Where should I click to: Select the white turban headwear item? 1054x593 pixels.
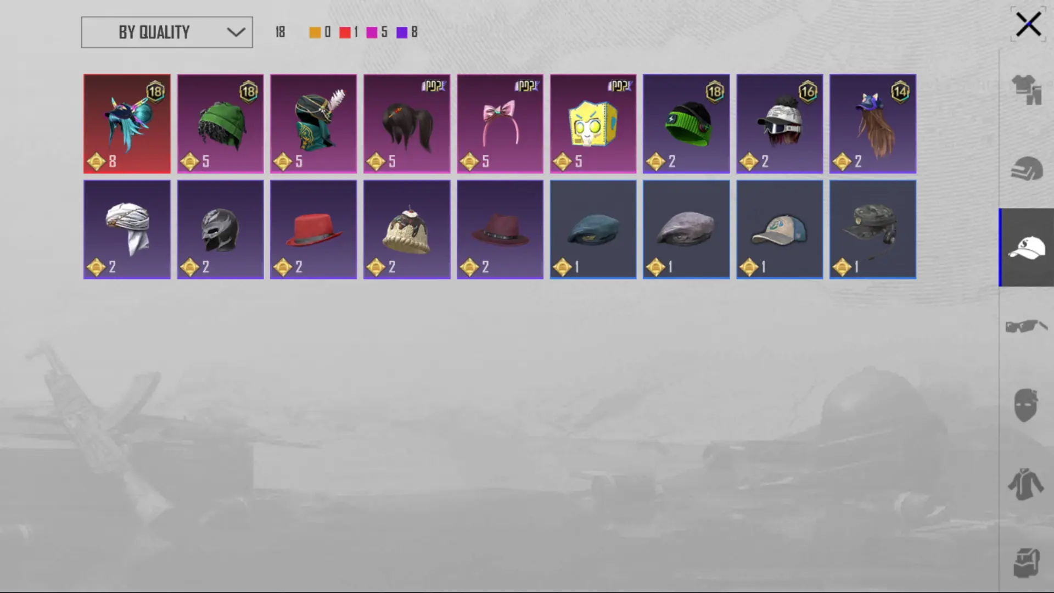(x=127, y=230)
